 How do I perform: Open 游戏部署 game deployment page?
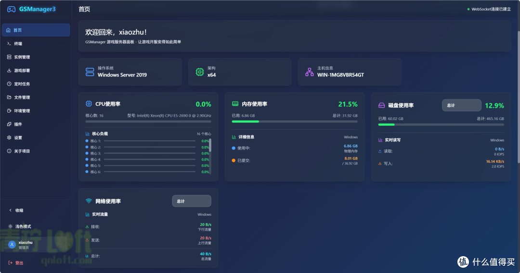(x=36, y=71)
